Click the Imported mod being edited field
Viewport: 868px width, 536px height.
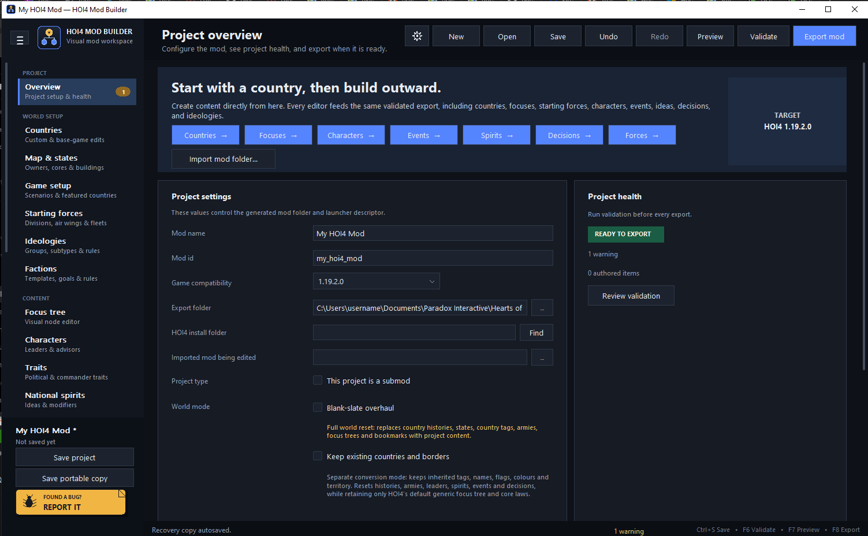tap(420, 358)
